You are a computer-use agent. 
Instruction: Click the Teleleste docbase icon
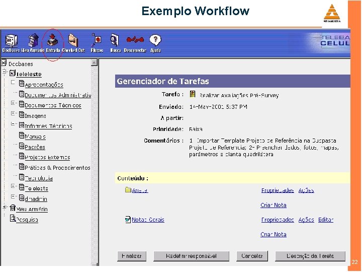pyautogui.click(x=13, y=73)
